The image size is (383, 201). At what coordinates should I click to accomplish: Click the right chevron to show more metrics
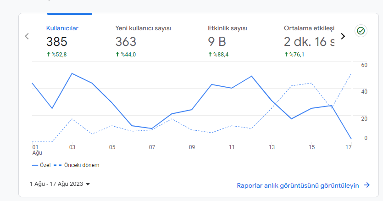[x=343, y=36]
